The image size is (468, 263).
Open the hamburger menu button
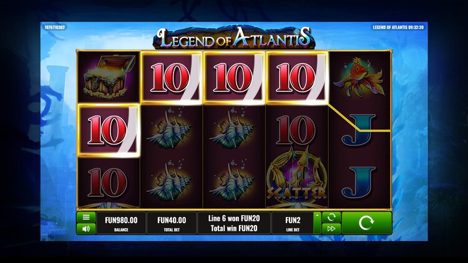[86, 217]
